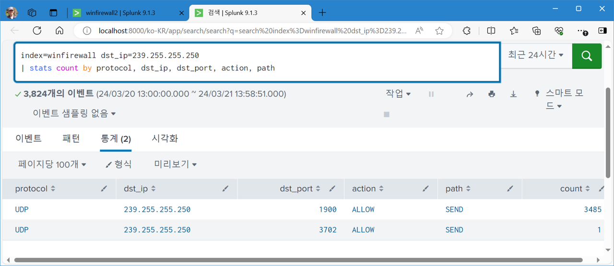Click dst_ip in the port 1900 row

[x=157, y=209]
